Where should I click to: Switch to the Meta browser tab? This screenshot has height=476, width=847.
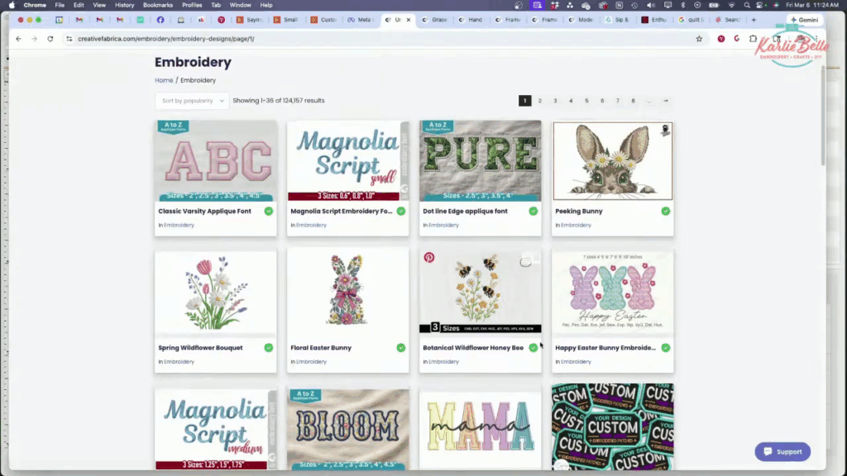pyautogui.click(x=361, y=20)
